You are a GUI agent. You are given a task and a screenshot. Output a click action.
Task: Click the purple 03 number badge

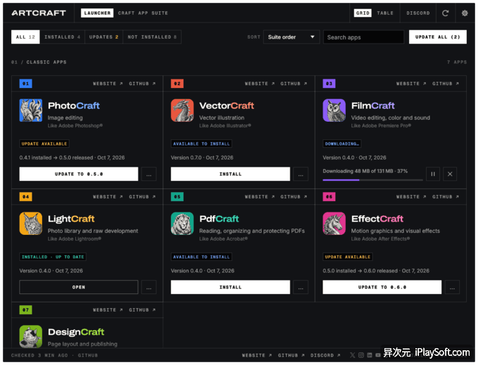pos(329,83)
